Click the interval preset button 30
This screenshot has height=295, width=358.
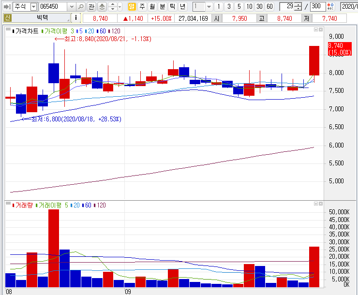259,6
